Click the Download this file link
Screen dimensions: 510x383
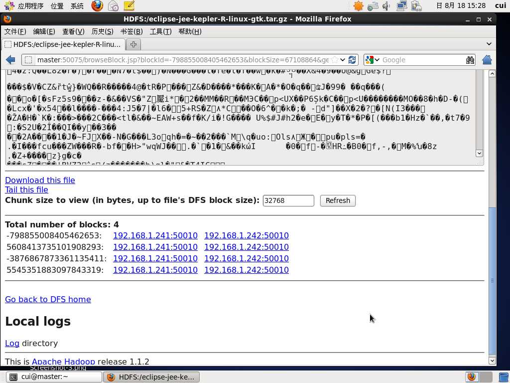(40, 180)
